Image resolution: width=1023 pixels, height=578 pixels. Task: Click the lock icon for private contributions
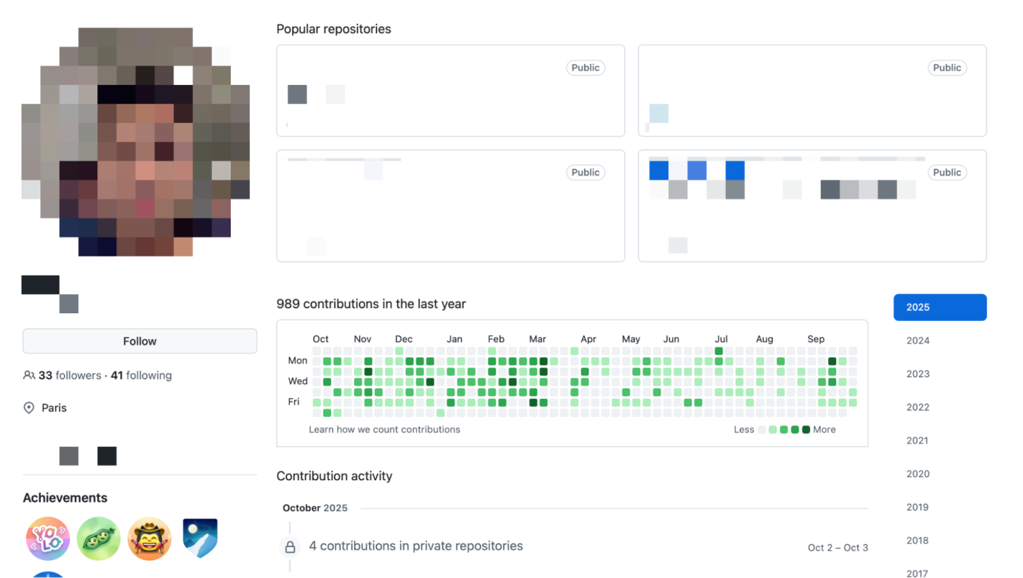pos(290,547)
